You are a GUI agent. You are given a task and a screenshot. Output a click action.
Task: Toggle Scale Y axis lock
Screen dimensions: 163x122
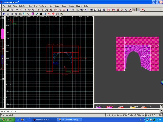coord(100,10)
